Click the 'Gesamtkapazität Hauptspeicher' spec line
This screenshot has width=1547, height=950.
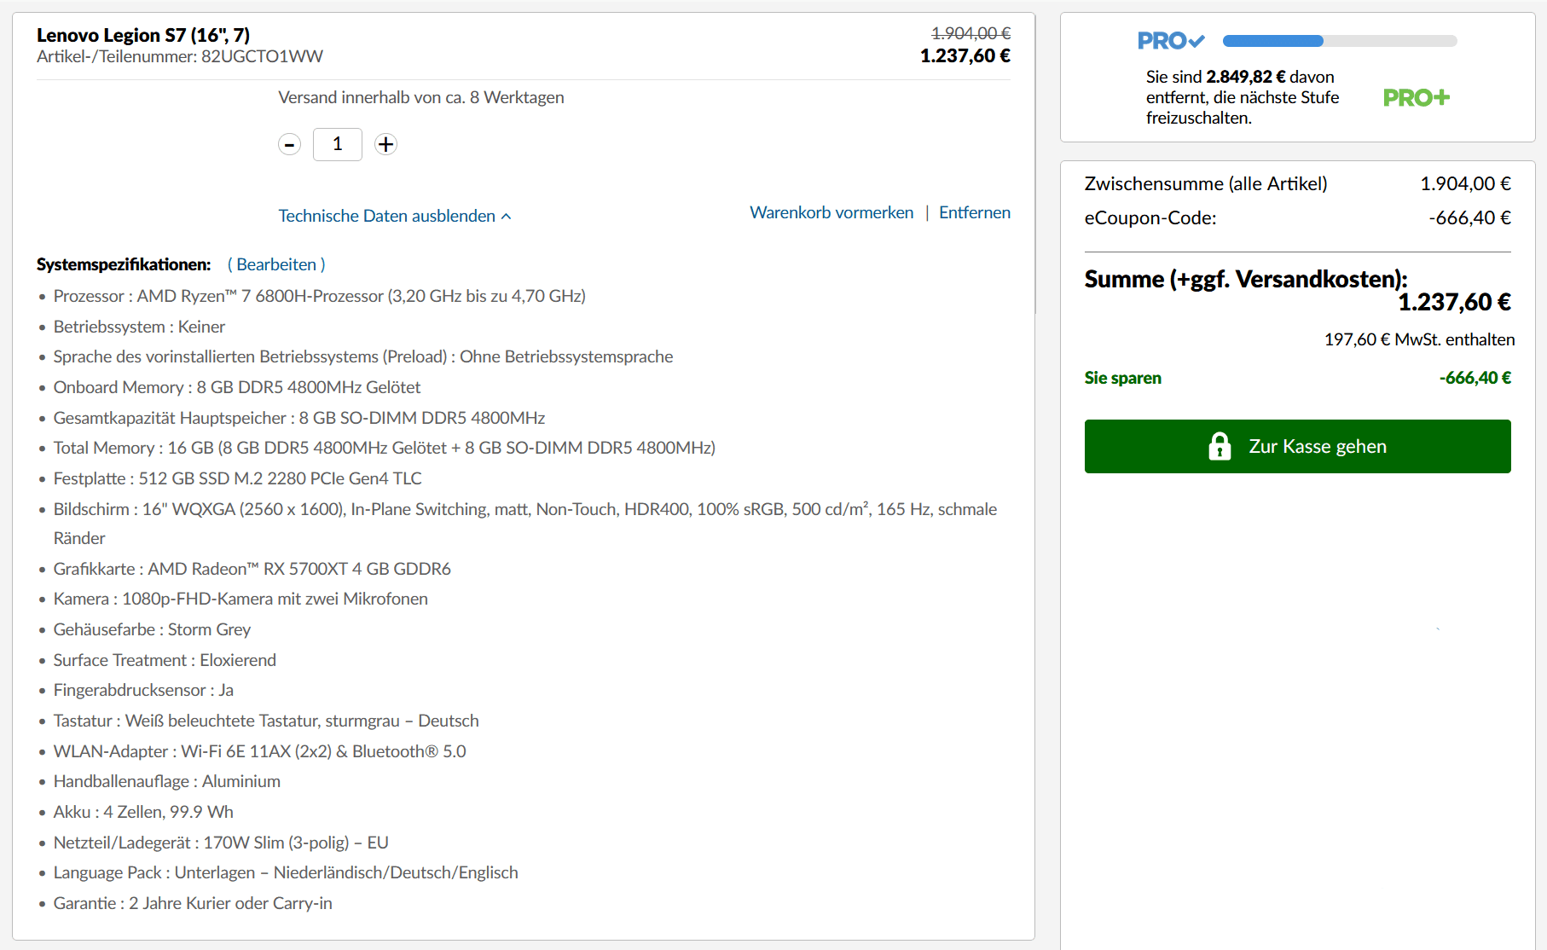tap(299, 418)
